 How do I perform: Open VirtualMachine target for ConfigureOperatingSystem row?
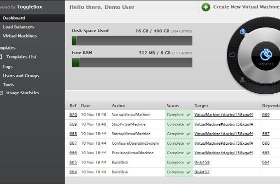(223, 143)
